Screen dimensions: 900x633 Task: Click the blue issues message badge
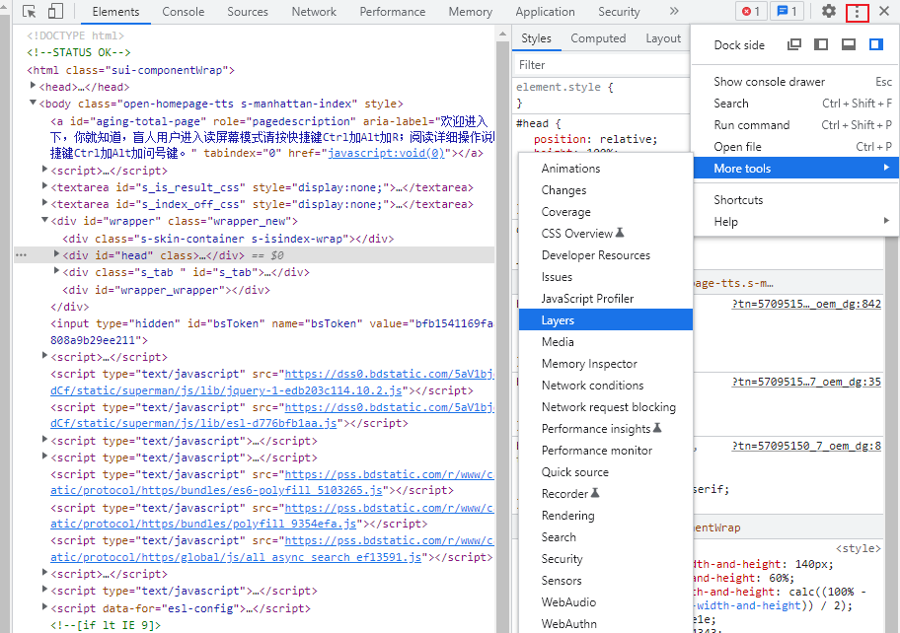(x=787, y=12)
